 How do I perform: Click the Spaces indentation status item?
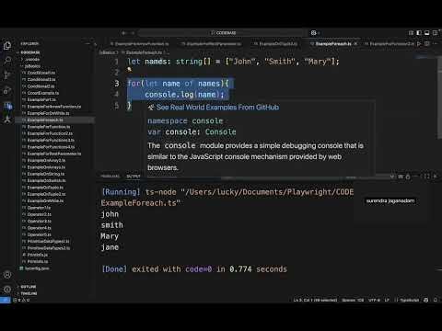click(x=353, y=300)
